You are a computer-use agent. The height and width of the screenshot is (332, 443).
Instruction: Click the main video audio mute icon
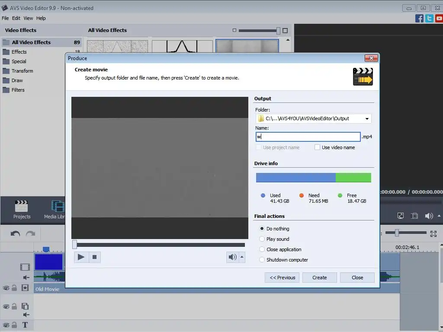click(26, 278)
